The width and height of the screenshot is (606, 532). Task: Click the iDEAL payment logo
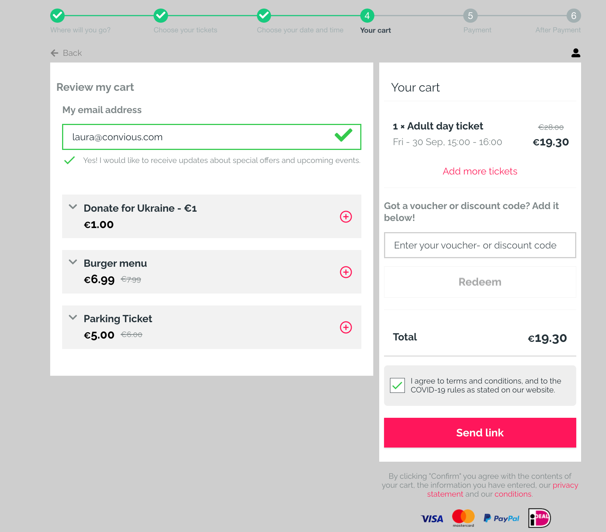(x=539, y=518)
